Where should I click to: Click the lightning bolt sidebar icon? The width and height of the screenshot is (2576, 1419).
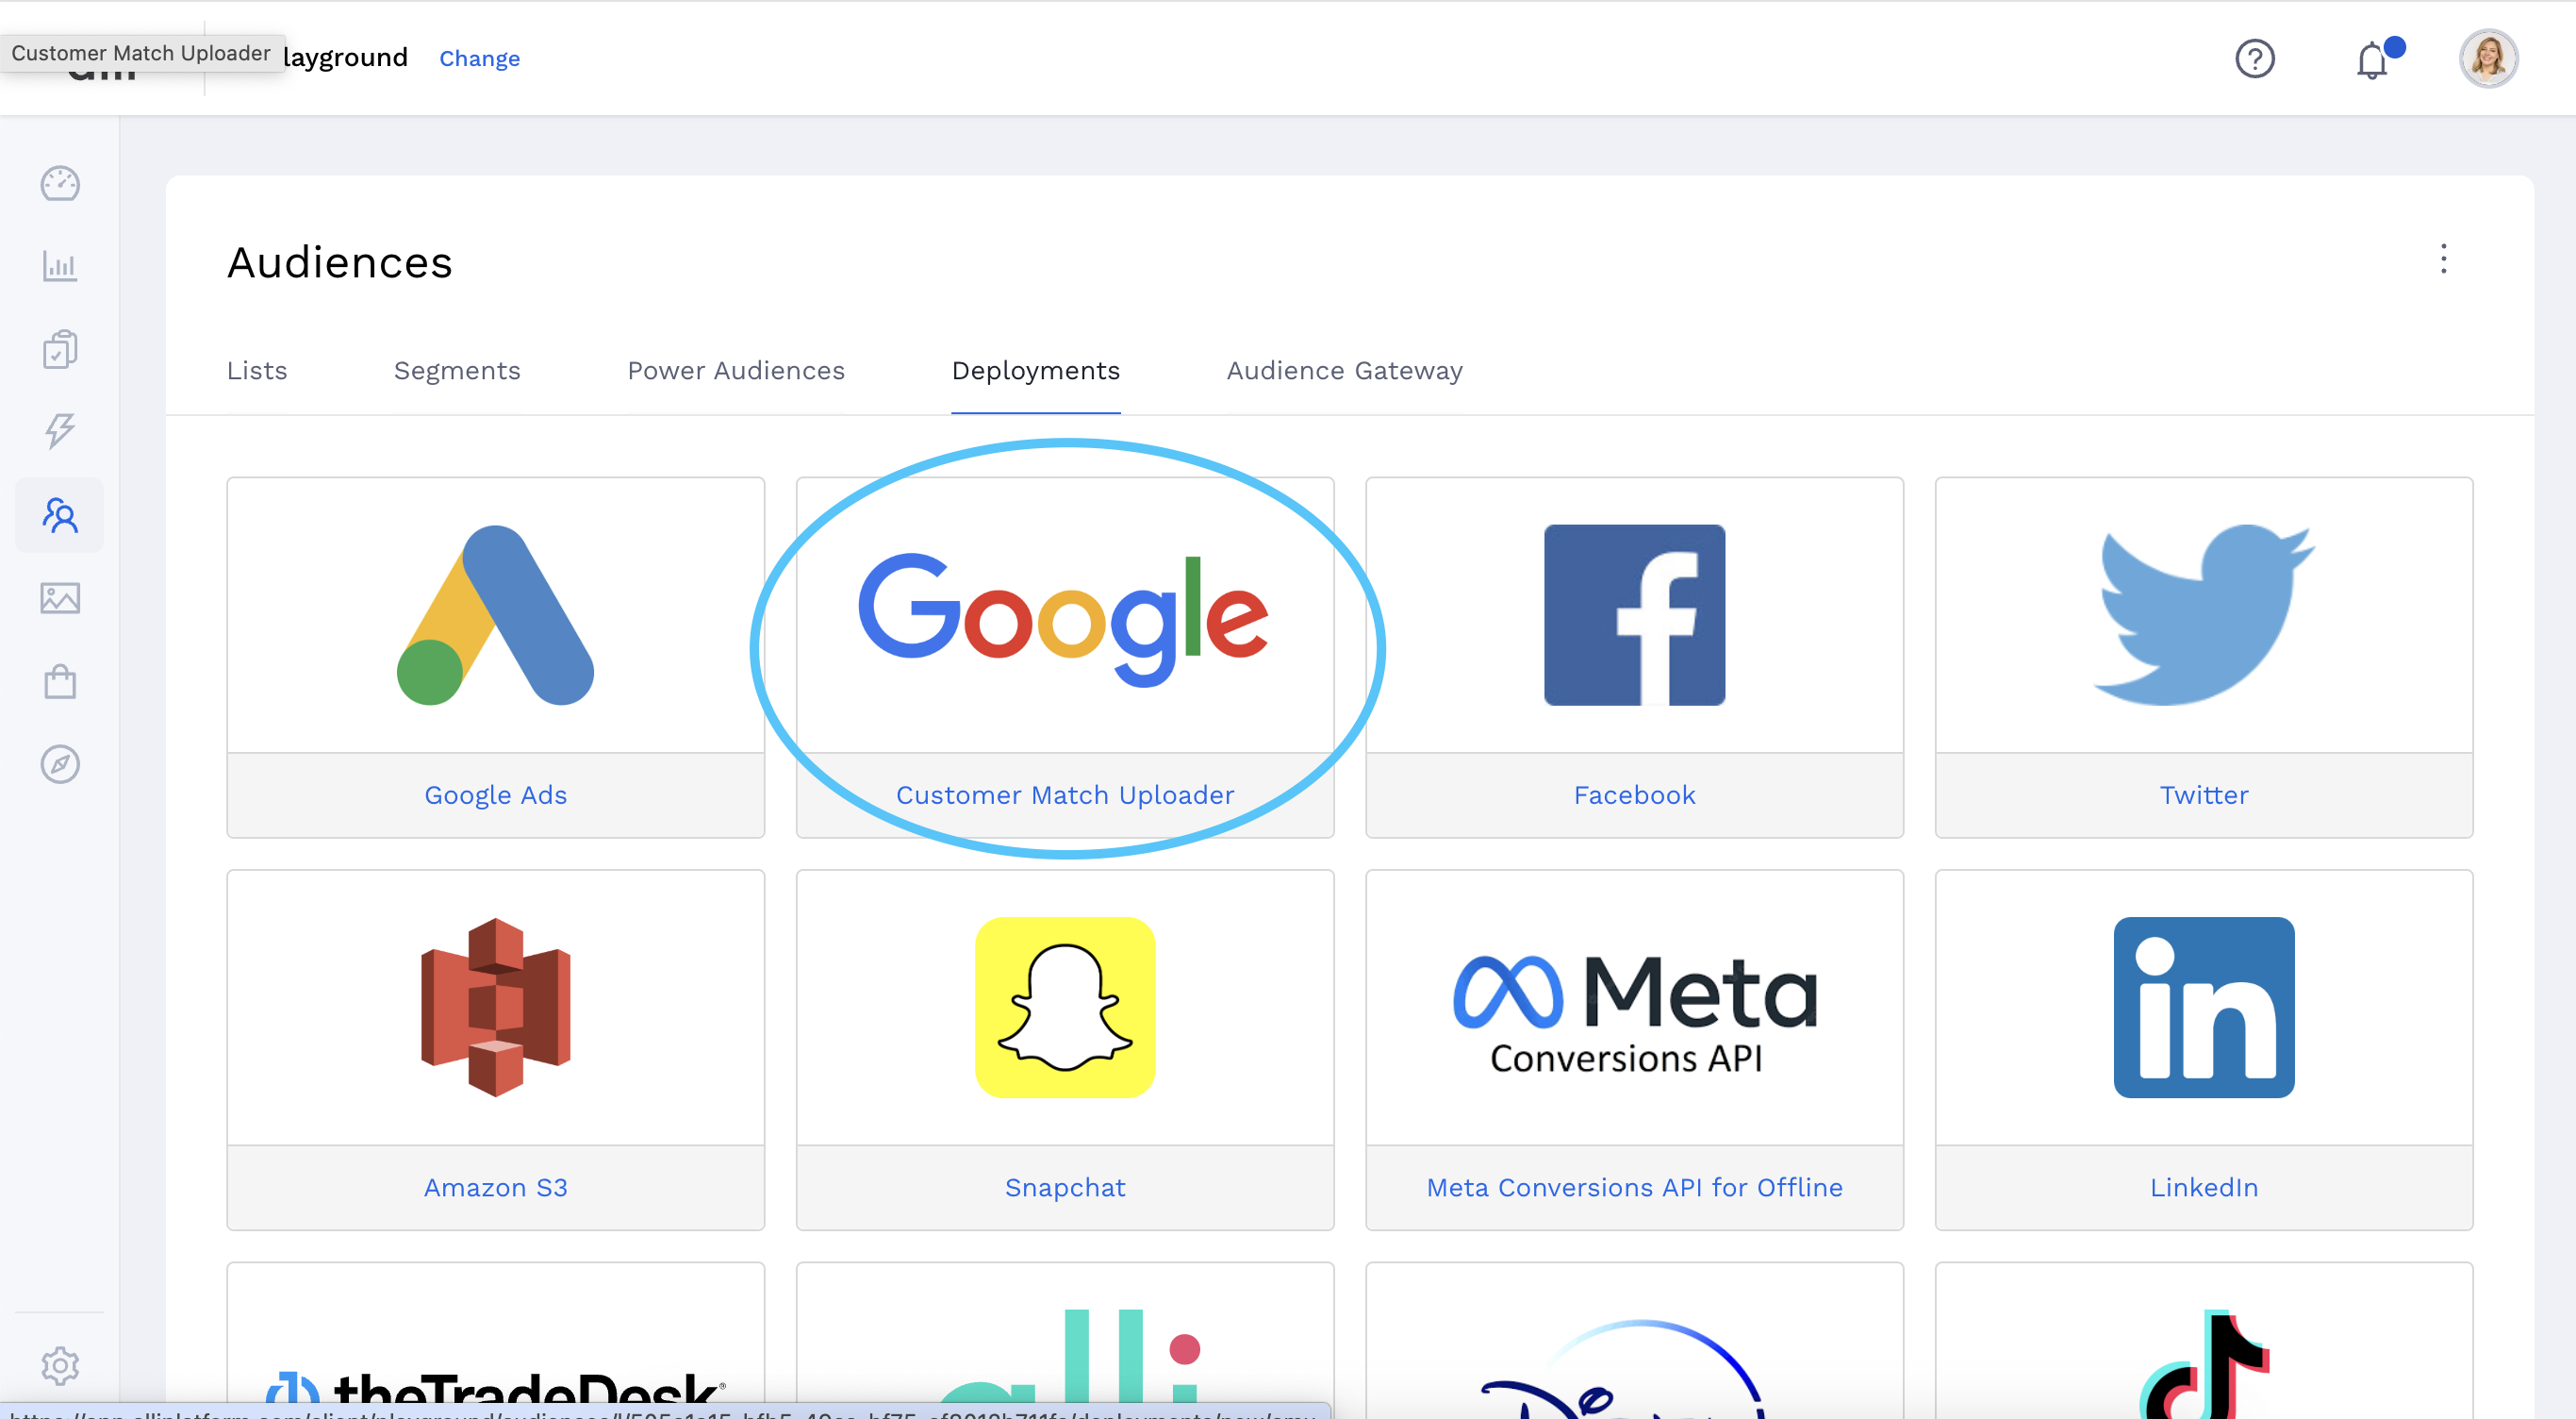tap(60, 430)
